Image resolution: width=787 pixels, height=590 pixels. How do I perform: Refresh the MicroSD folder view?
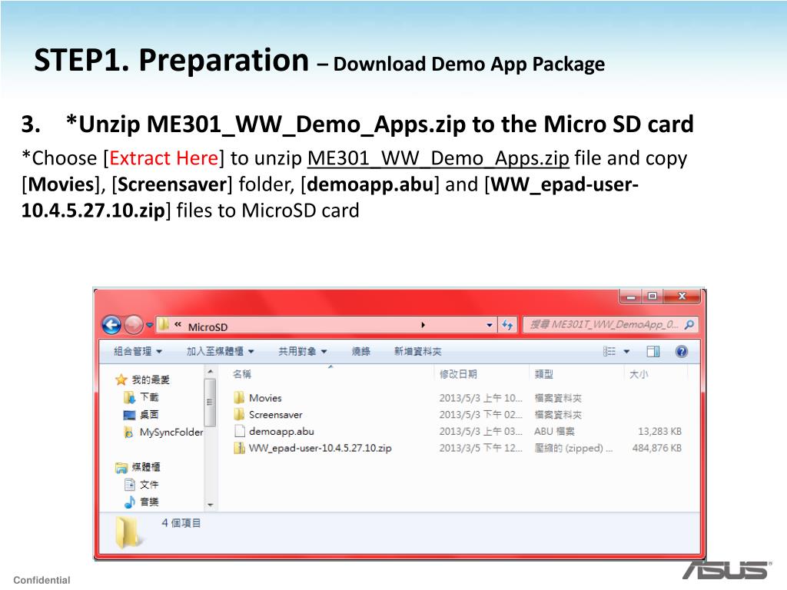tap(507, 325)
